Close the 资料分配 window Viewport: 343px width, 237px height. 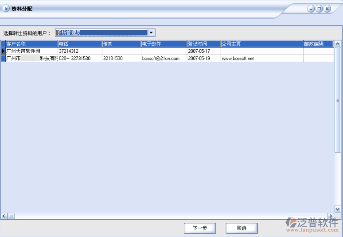pyautogui.click(x=327, y=9)
